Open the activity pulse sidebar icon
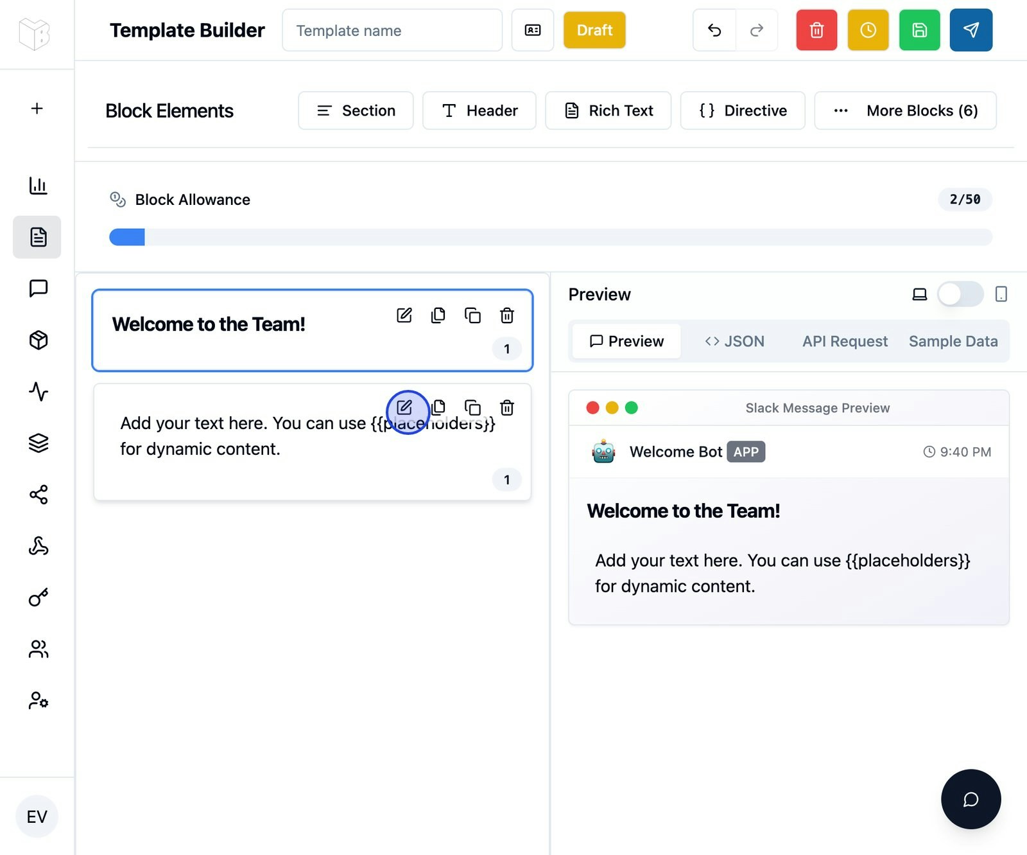The width and height of the screenshot is (1027, 855). 39,391
